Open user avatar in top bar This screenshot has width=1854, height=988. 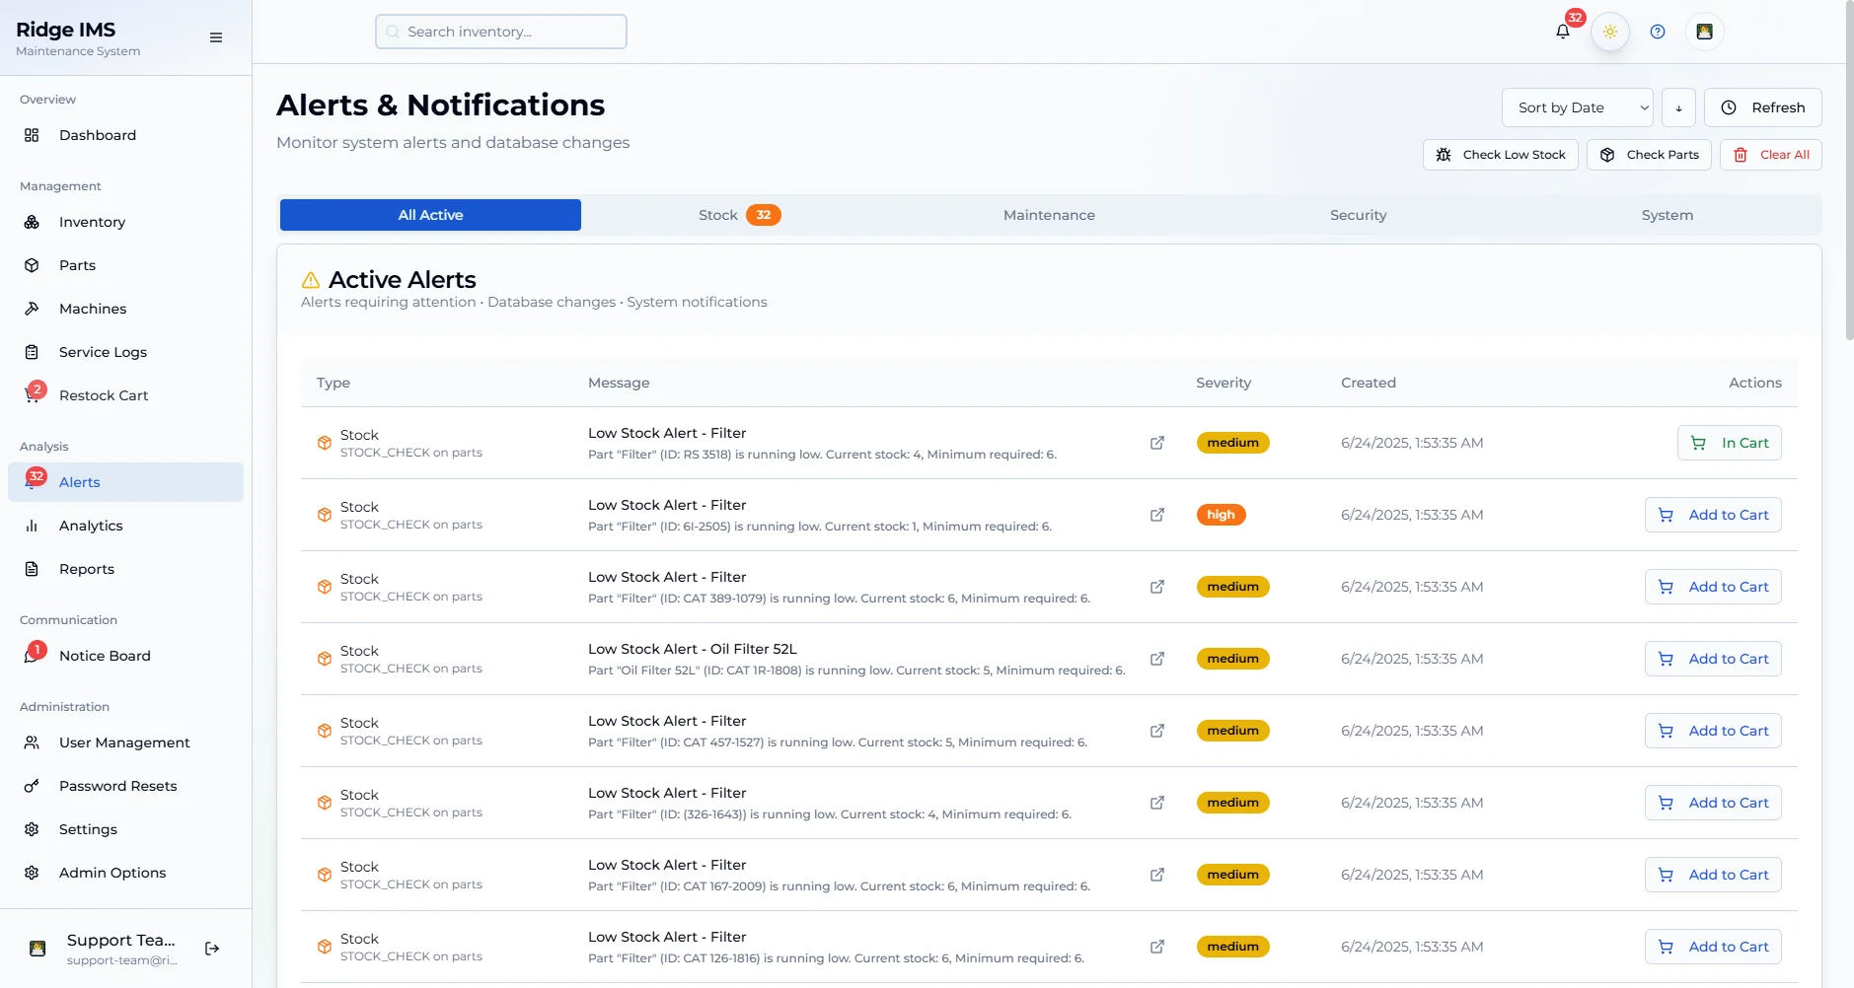point(1704,32)
